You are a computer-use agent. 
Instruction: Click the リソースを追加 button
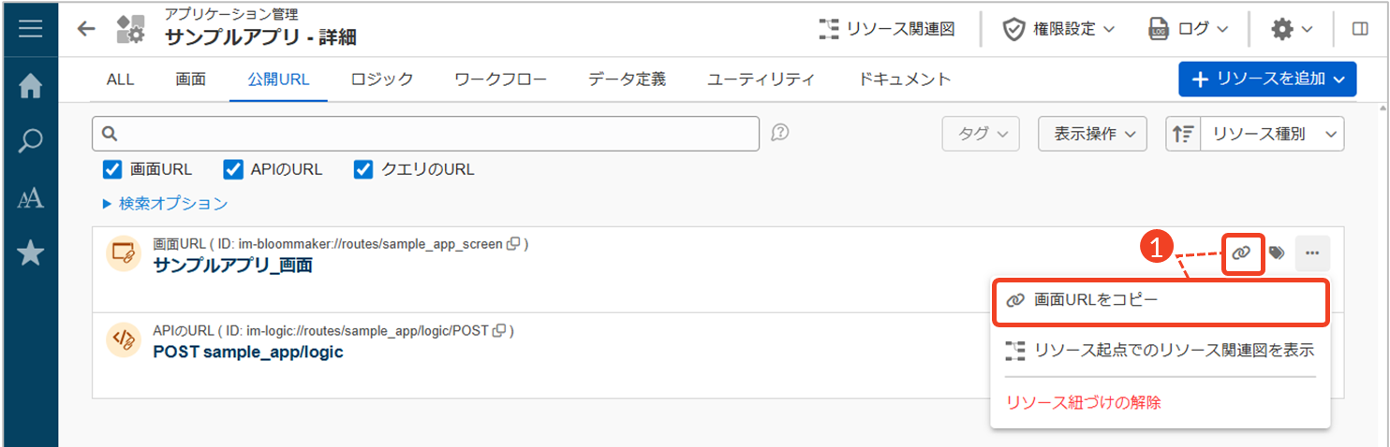(x=1267, y=79)
